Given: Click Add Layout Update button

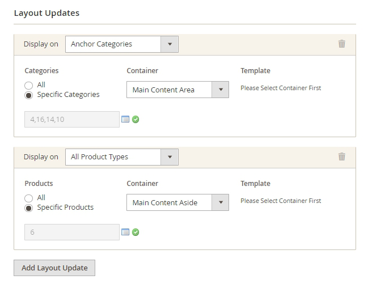Looking at the screenshot, I should point(54,268).
